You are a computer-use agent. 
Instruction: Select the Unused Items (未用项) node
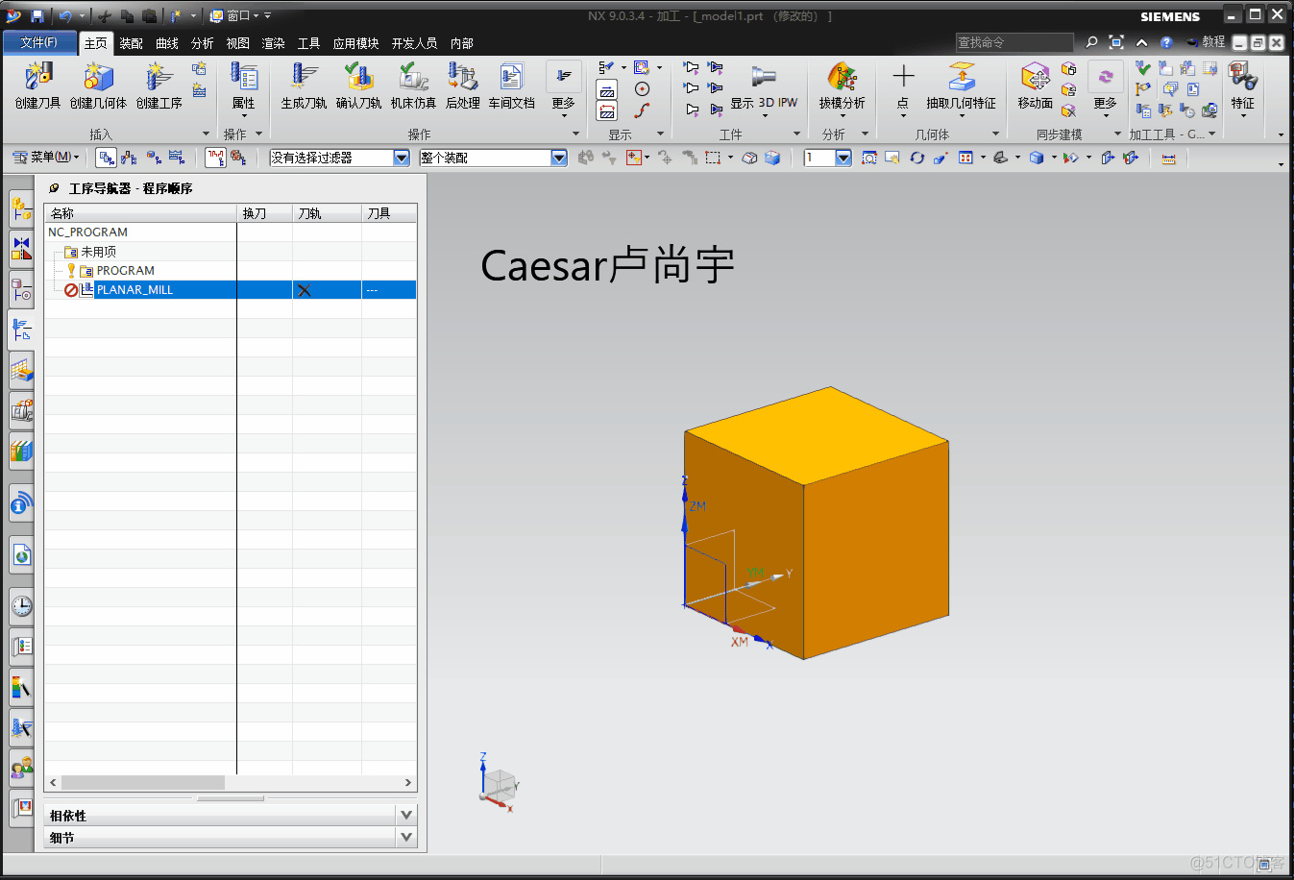(98, 252)
